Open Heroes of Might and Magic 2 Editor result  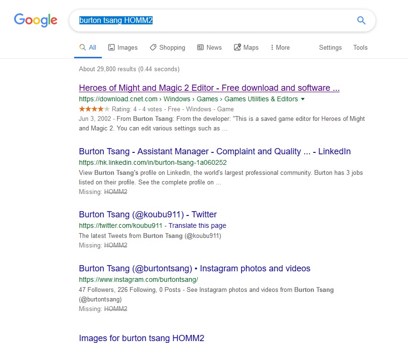[209, 88]
